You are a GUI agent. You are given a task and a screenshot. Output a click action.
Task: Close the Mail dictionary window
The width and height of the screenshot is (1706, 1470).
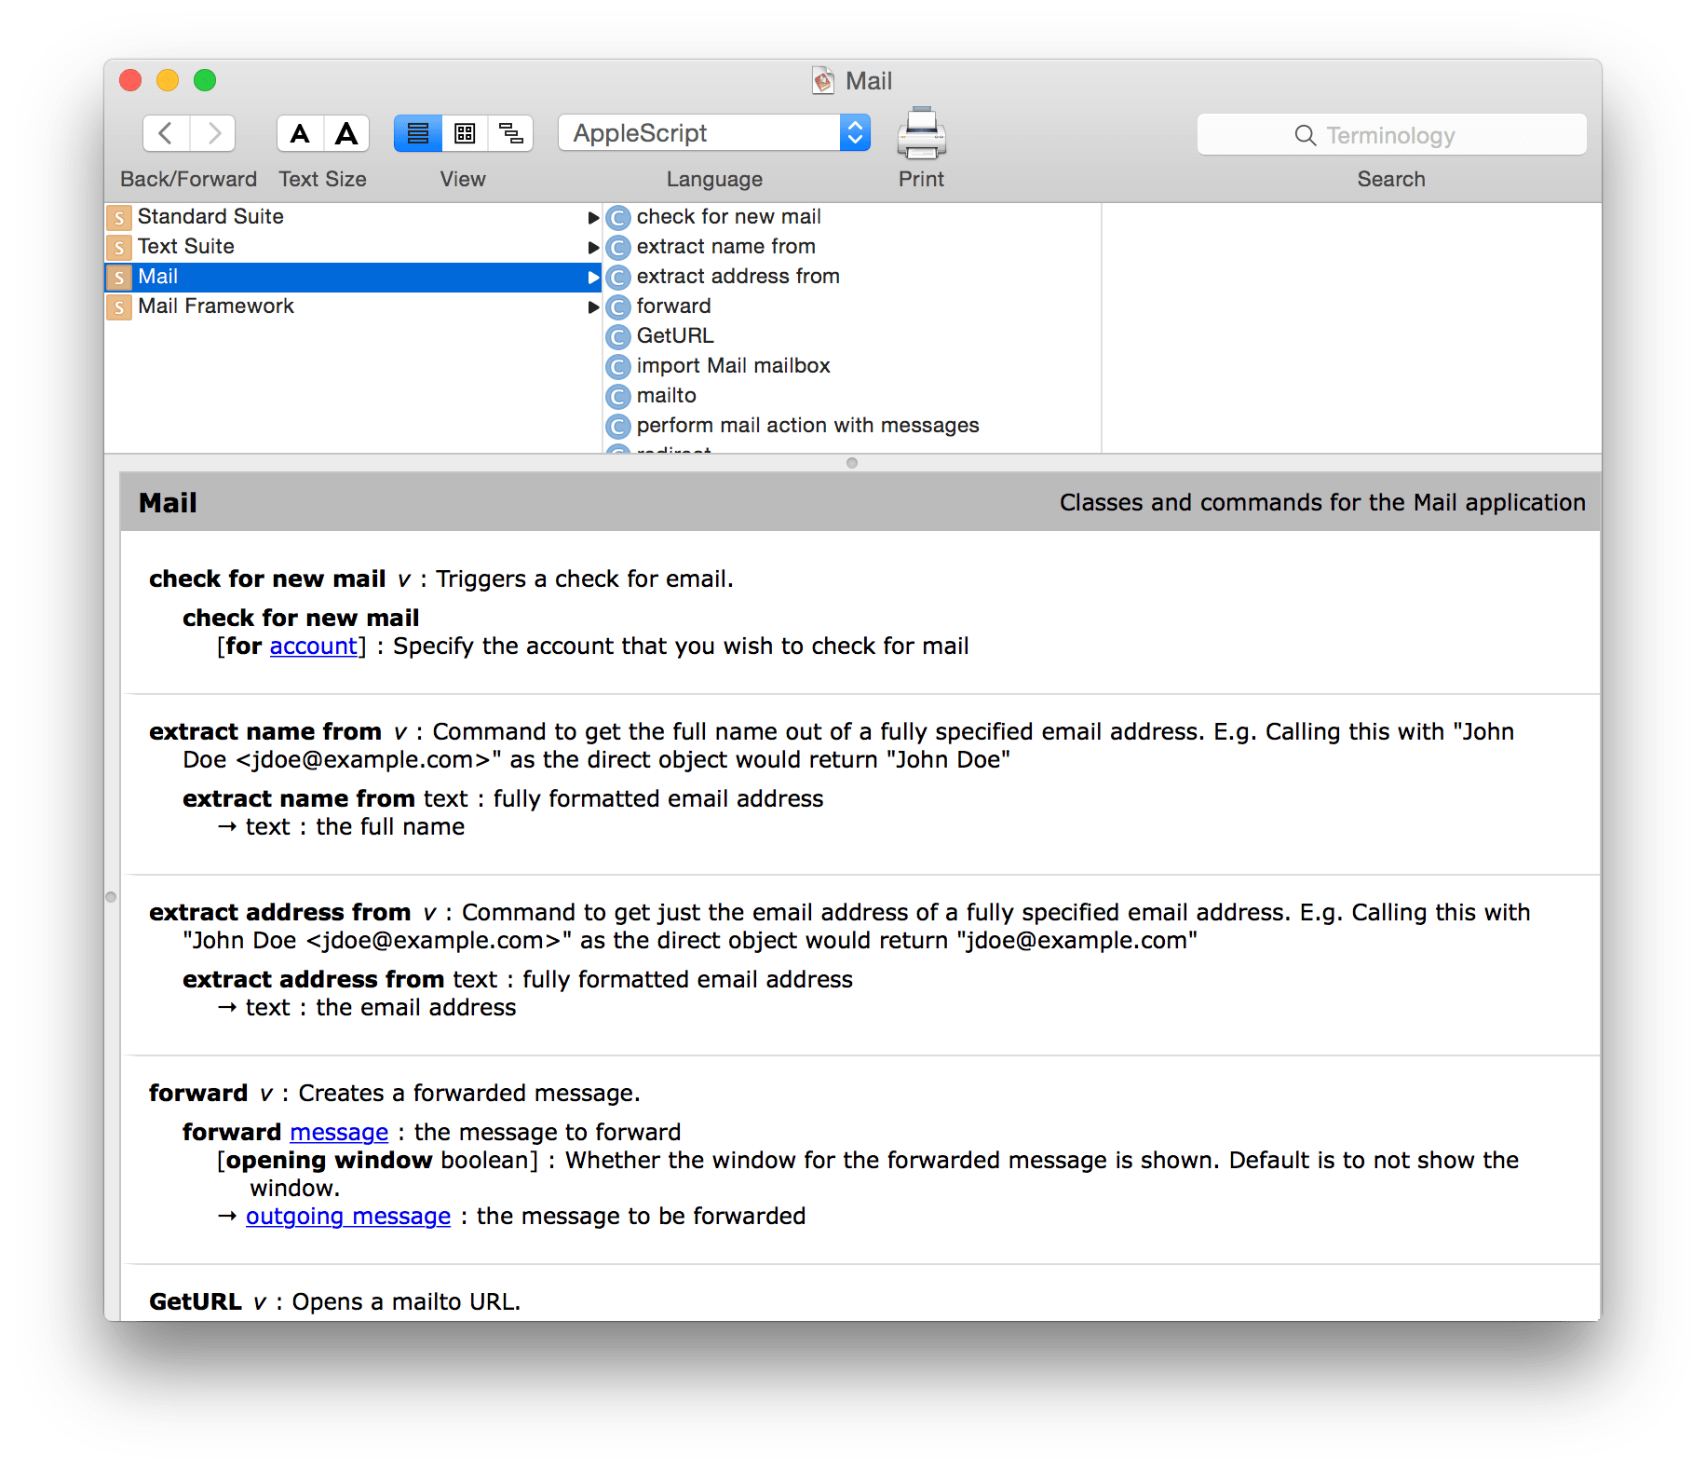(130, 81)
